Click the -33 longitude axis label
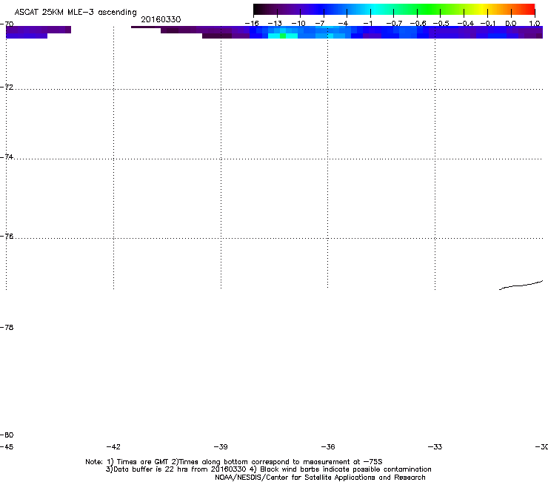Viewport: 548px width, 482px height. click(435, 446)
